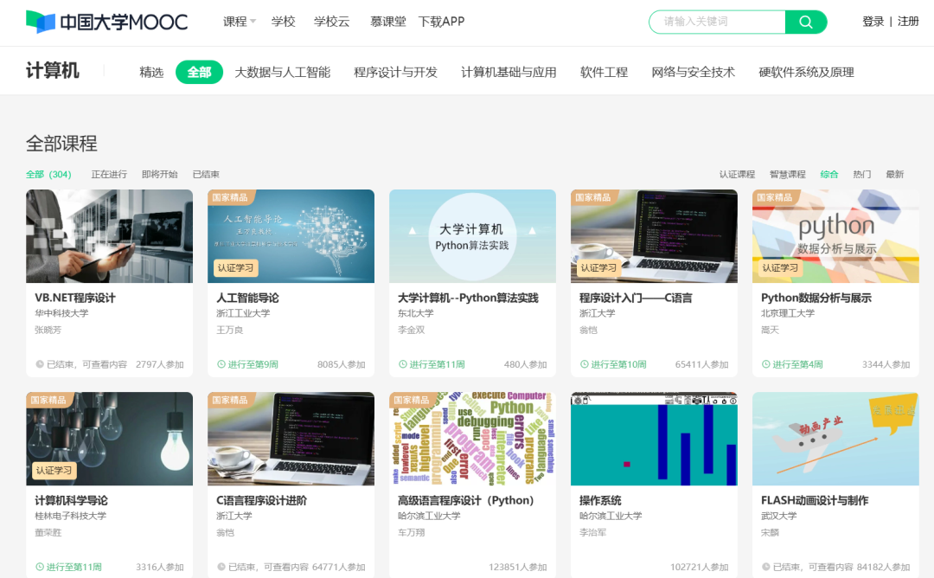Select the 软件工程 category

pos(604,72)
